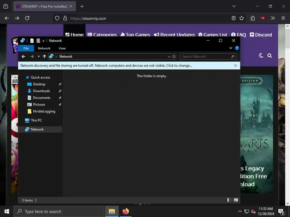The width and height of the screenshot is (290, 217).
Task: Switch to details view layout
Action: pyautogui.click(x=229, y=200)
